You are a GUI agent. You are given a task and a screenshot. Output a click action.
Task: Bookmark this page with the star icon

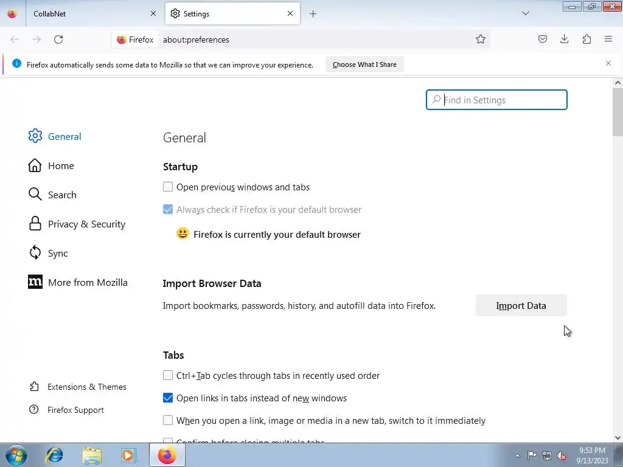pyautogui.click(x=481, y=39)
